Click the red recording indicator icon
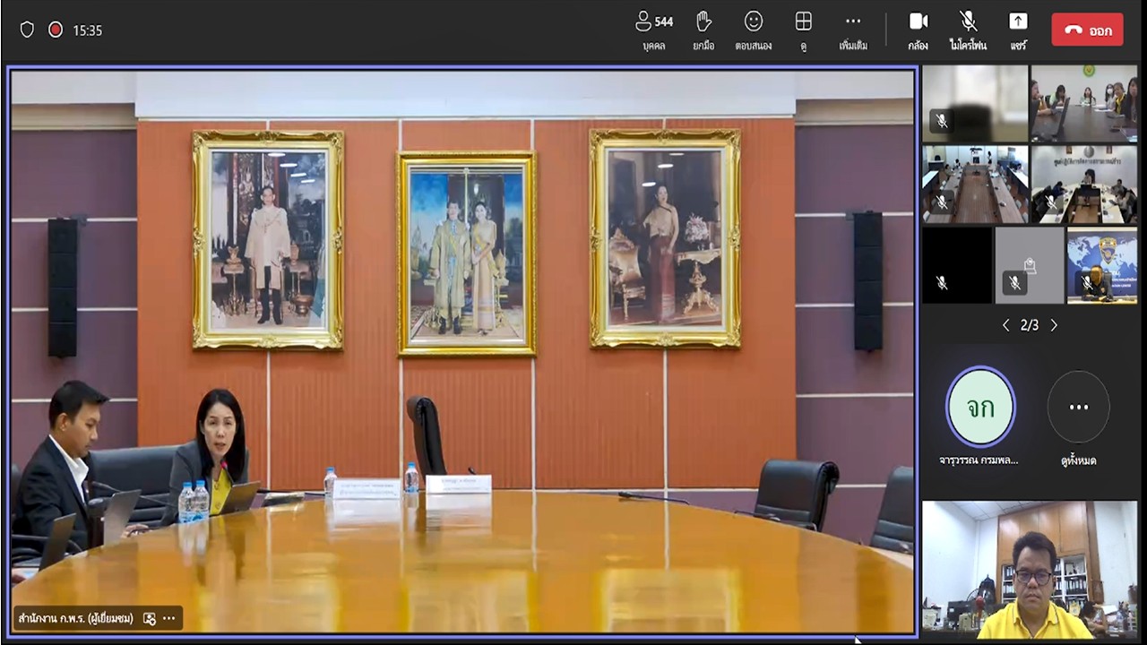This screenshot has width=1147, height=645. (x=56, y=30)
